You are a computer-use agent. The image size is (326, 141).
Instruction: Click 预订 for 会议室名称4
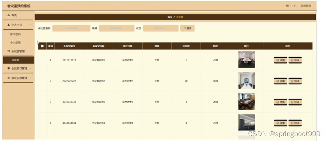tap(295, 123)
